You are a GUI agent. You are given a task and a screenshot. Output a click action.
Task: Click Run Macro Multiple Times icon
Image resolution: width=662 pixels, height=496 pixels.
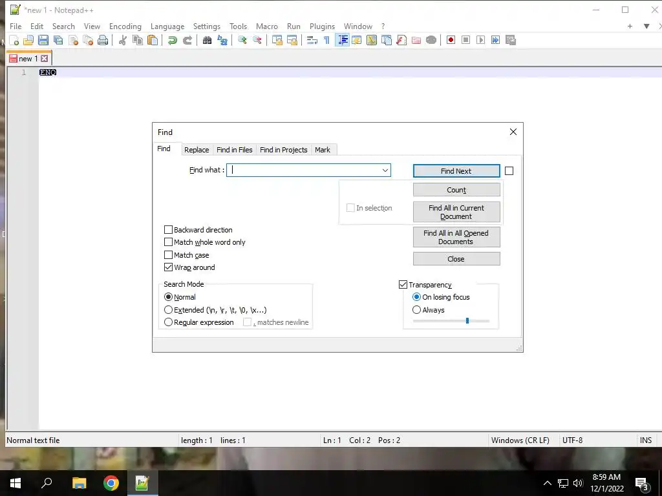495,40
